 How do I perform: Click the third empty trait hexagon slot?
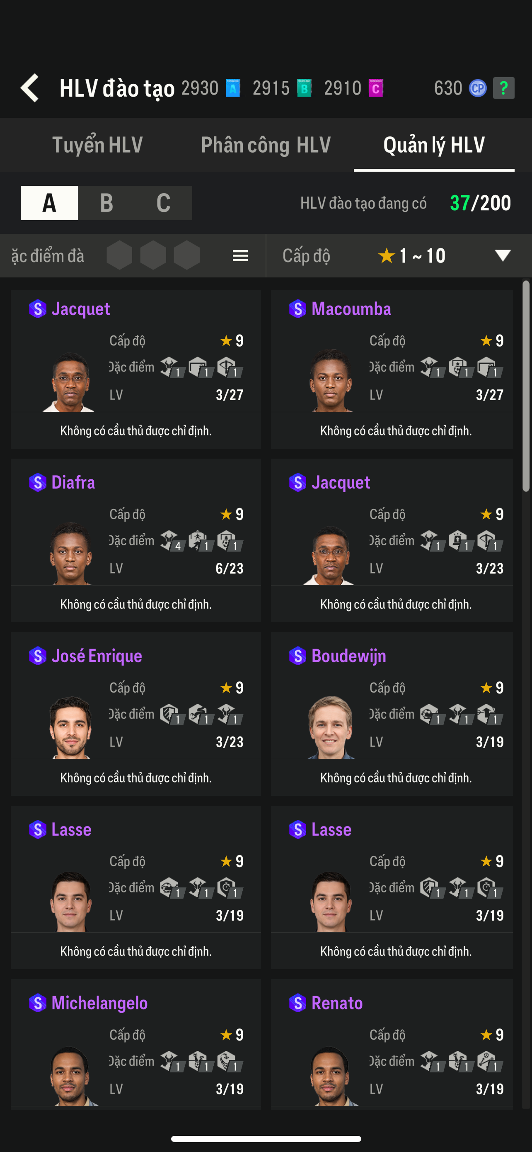pos(187,255)
